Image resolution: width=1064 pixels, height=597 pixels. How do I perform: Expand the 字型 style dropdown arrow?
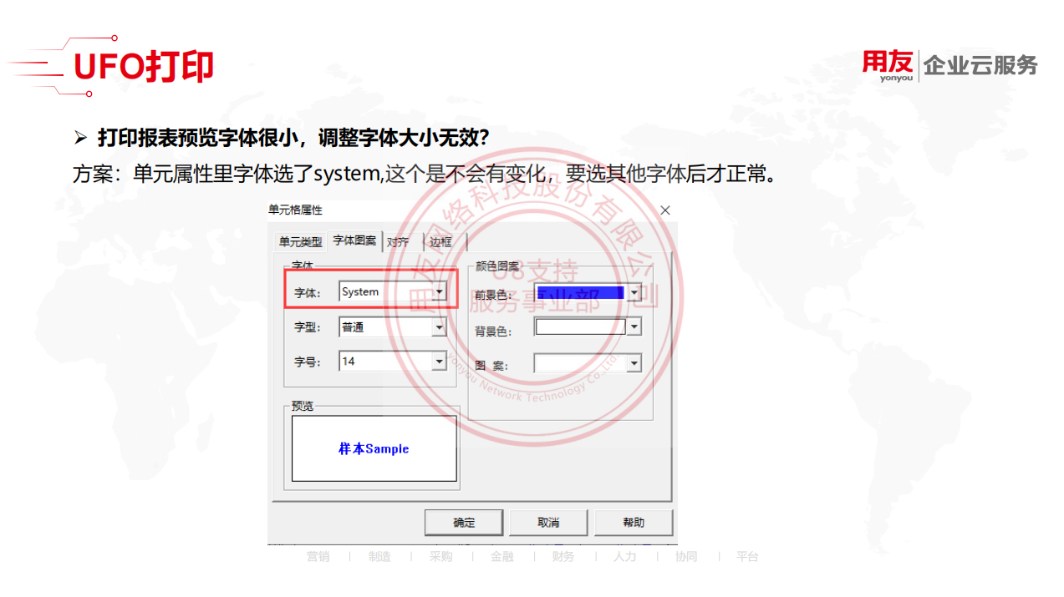pyautogui.click(x=440, y=327)
